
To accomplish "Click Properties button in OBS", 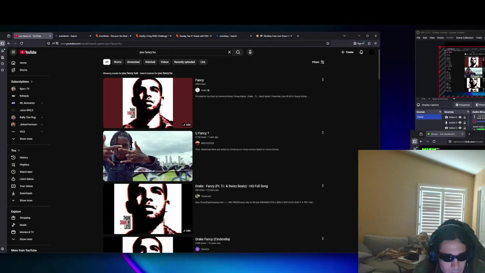I will (x=463, y=105).
